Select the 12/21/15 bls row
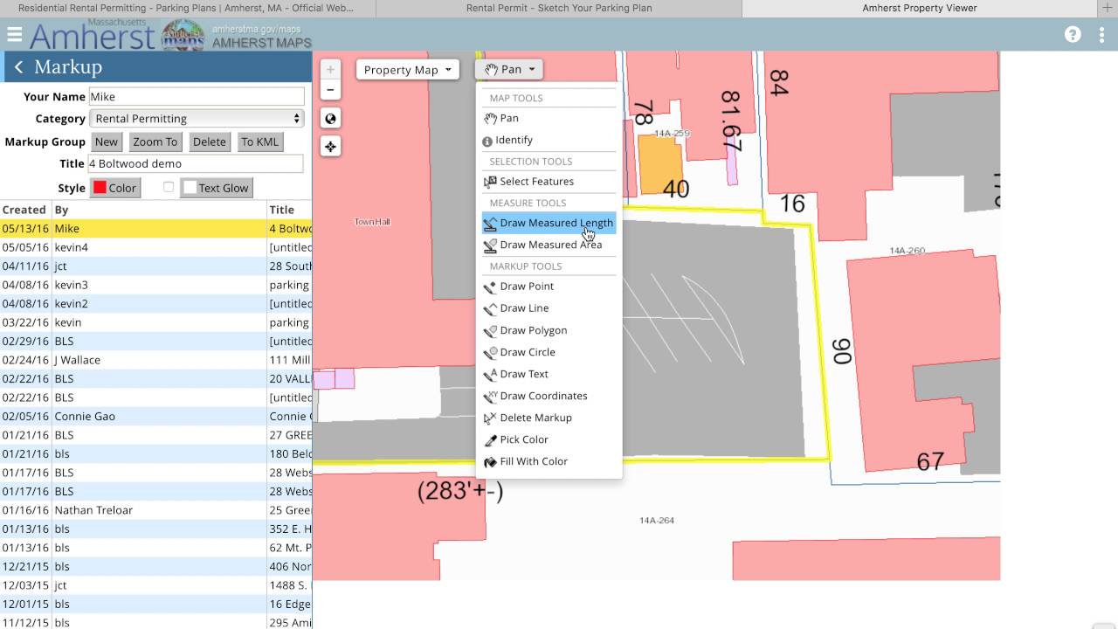1118x629 pixels. coord(155,567)
